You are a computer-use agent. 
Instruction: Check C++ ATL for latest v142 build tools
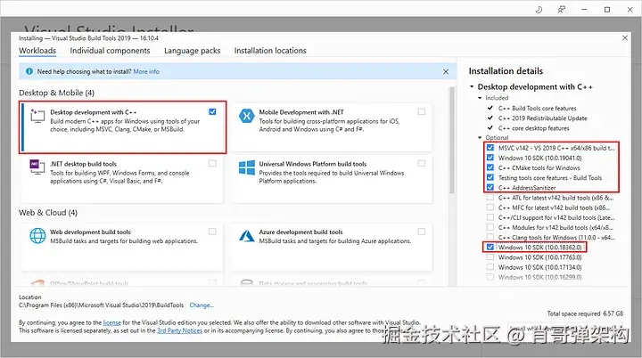[x=490, y=198]
